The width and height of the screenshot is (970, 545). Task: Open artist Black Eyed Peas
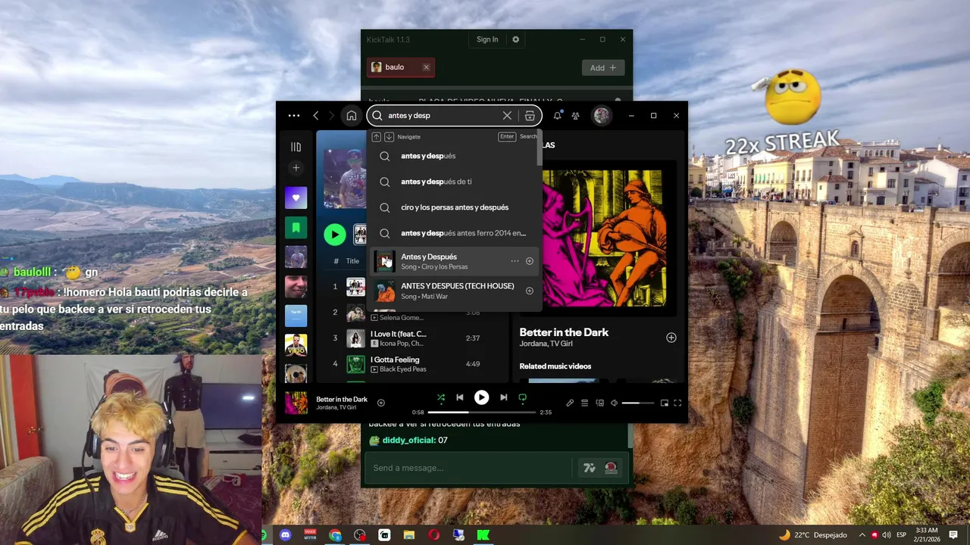point(402,369)
